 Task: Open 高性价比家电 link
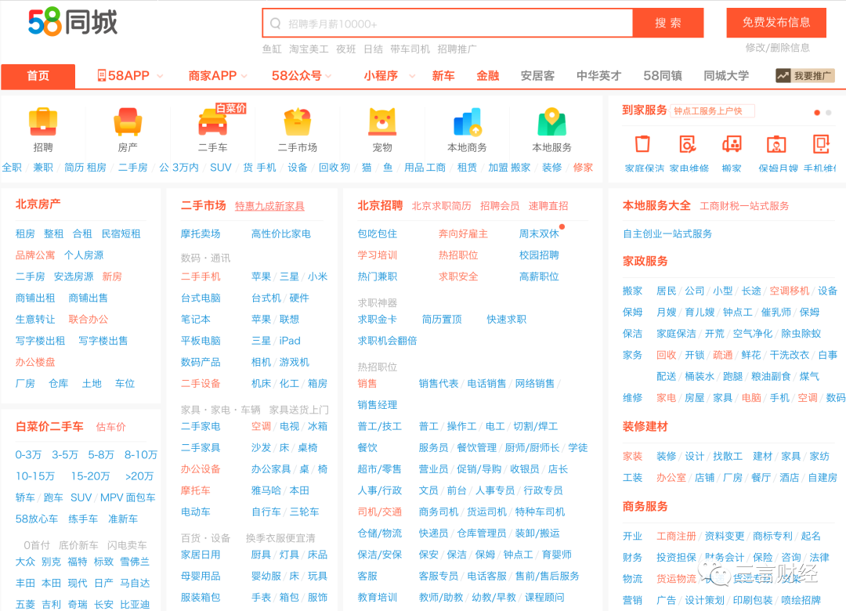pos(281,233)
